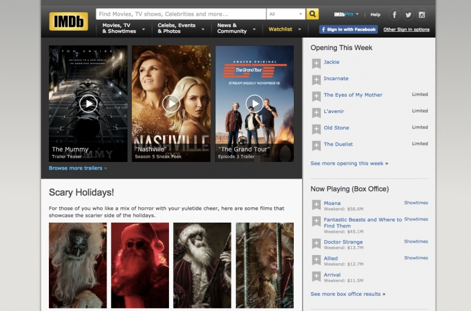The height and width of the screenshot is (311, 471).
Task: Toggle watchlist ribbon next to Moana
Action: 316,204
